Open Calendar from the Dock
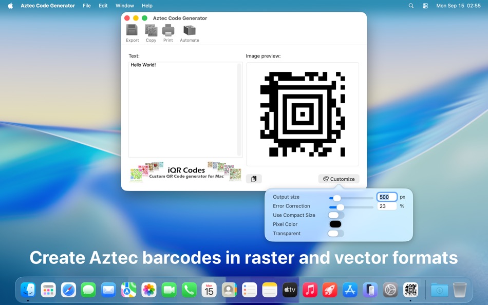The width and height of the screenshot is (488, 305). [x=209, y=290]
